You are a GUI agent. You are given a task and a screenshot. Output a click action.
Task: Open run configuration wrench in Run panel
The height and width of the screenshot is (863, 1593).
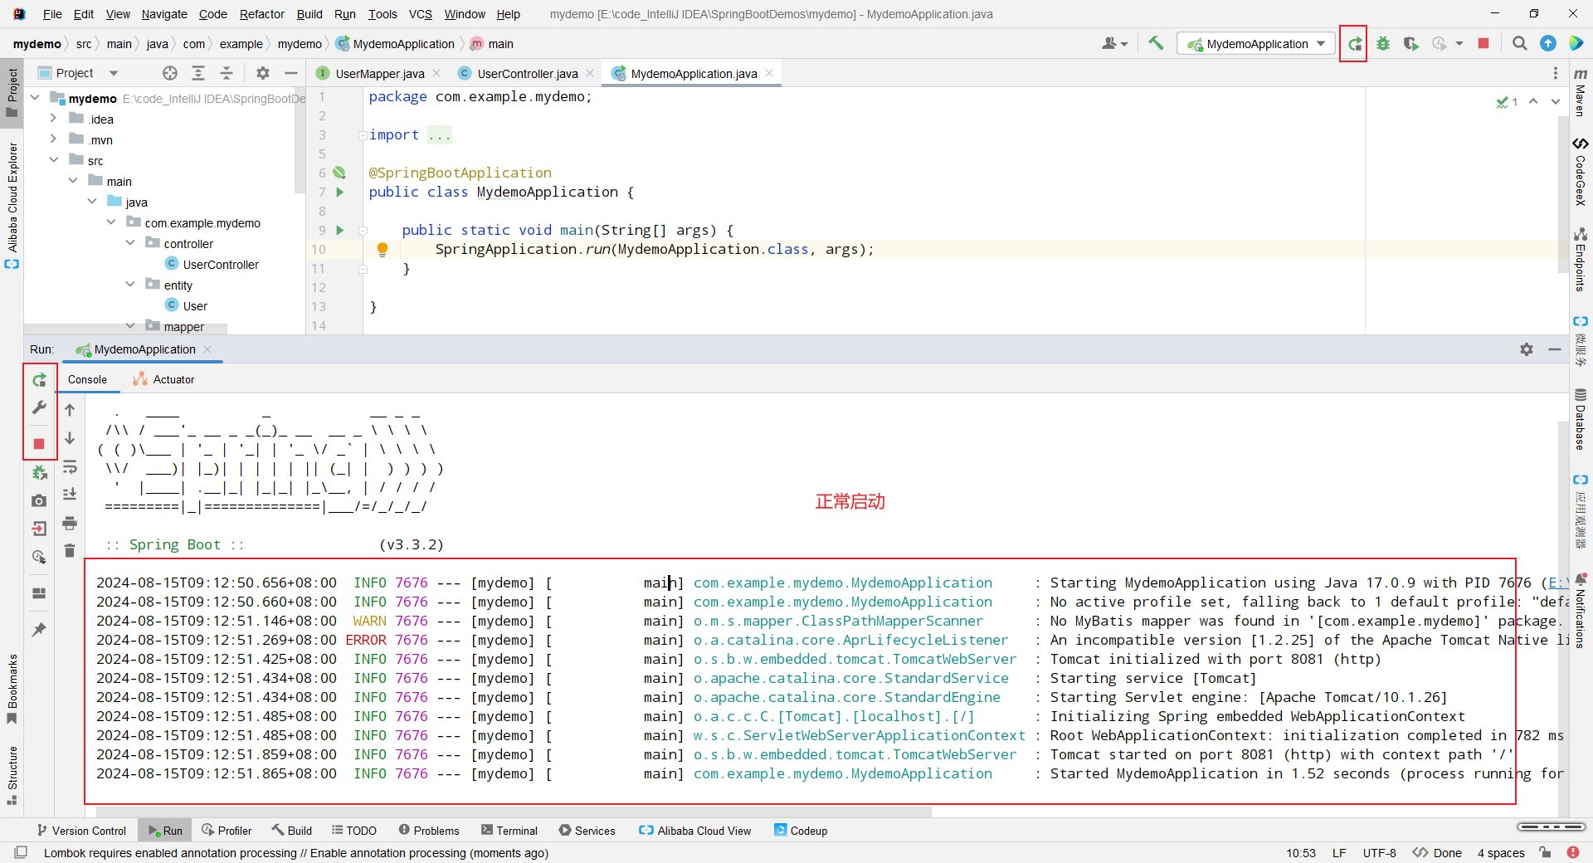tap(39, 407)
